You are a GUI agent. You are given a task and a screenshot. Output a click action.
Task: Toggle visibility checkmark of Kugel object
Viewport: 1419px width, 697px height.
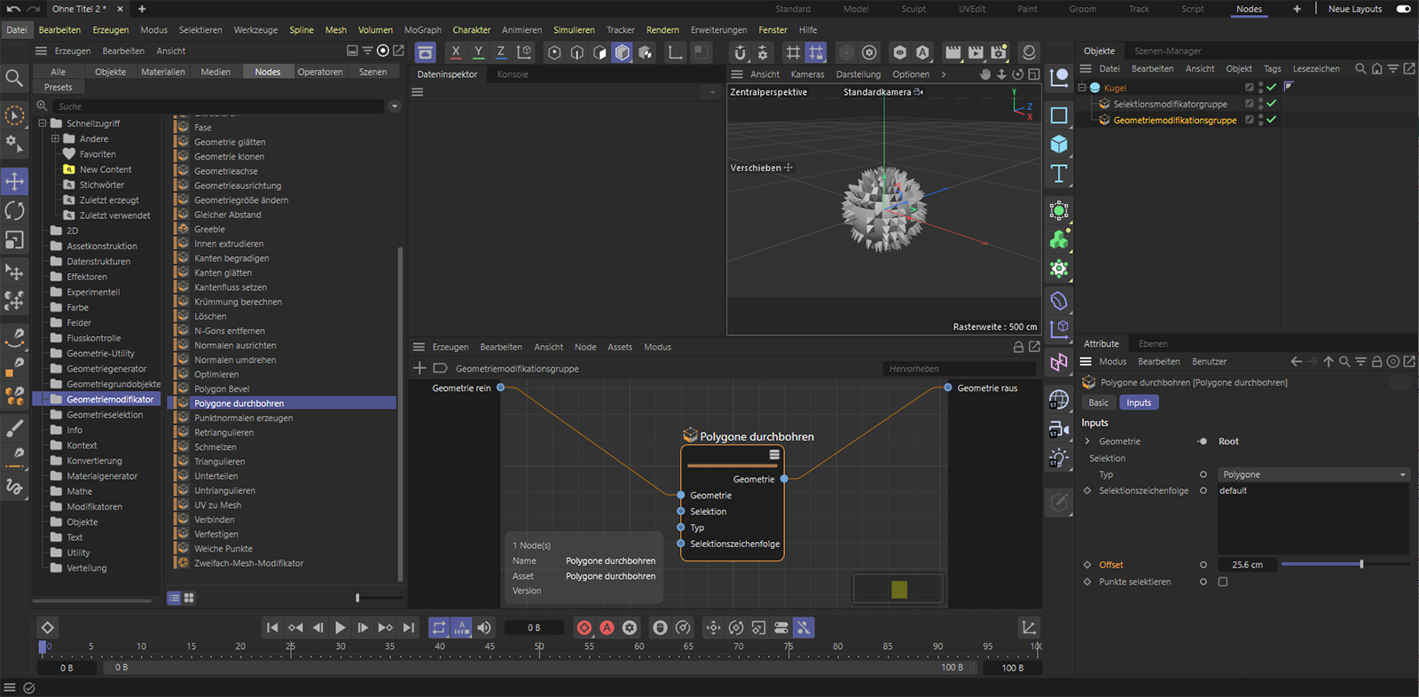[1272, 88]
